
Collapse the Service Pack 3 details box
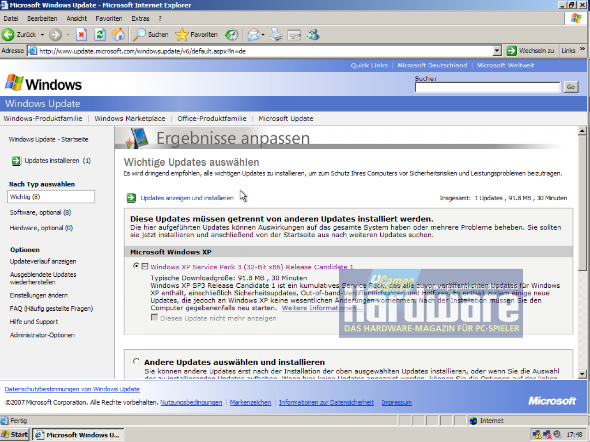click(x=145, y=266)
